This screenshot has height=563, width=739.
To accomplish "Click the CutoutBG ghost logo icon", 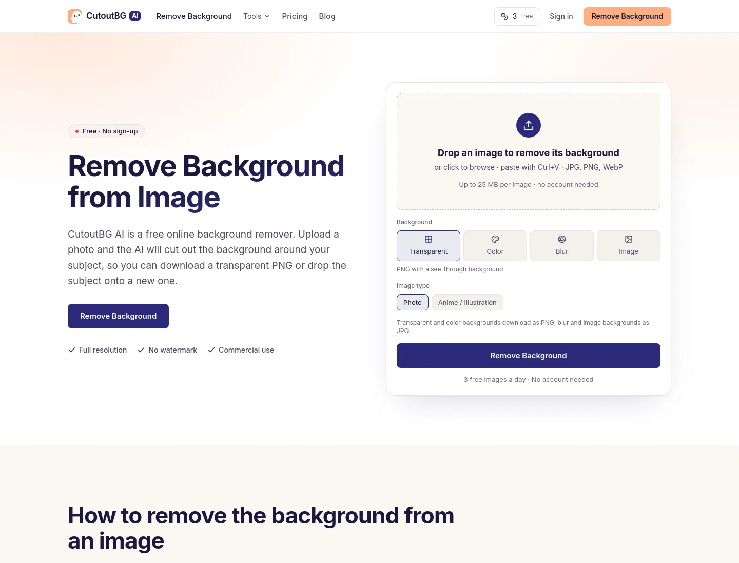I will [75, 16].
